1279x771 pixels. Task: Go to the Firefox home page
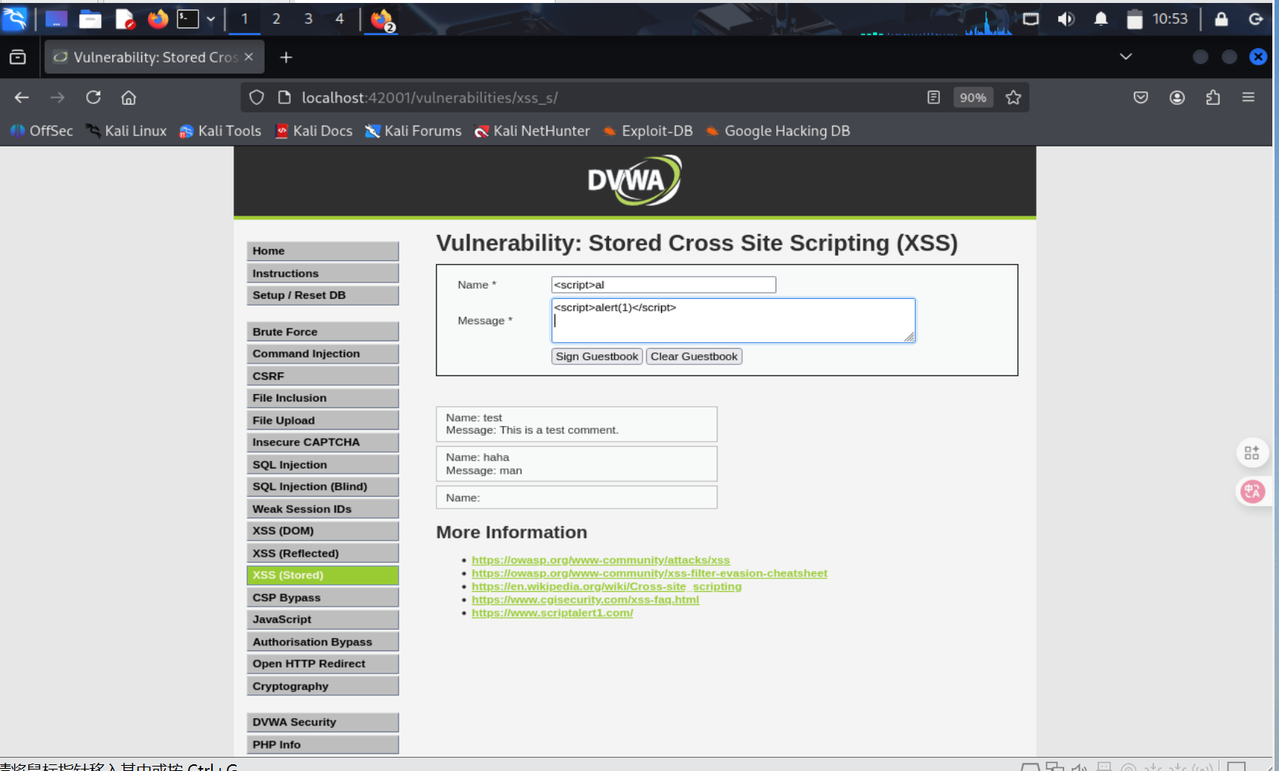pyautogui.click(x=129, y=97)
